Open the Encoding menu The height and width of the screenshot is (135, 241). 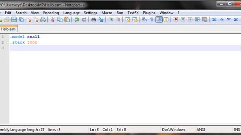pyautogui.click(x=51, y=13)
